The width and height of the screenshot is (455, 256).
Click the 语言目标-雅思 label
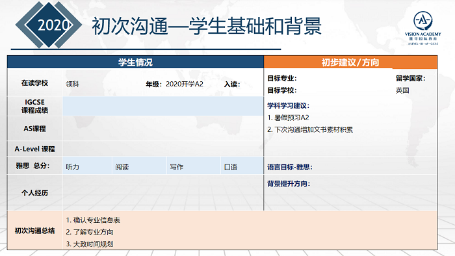(x=290, y=167)
